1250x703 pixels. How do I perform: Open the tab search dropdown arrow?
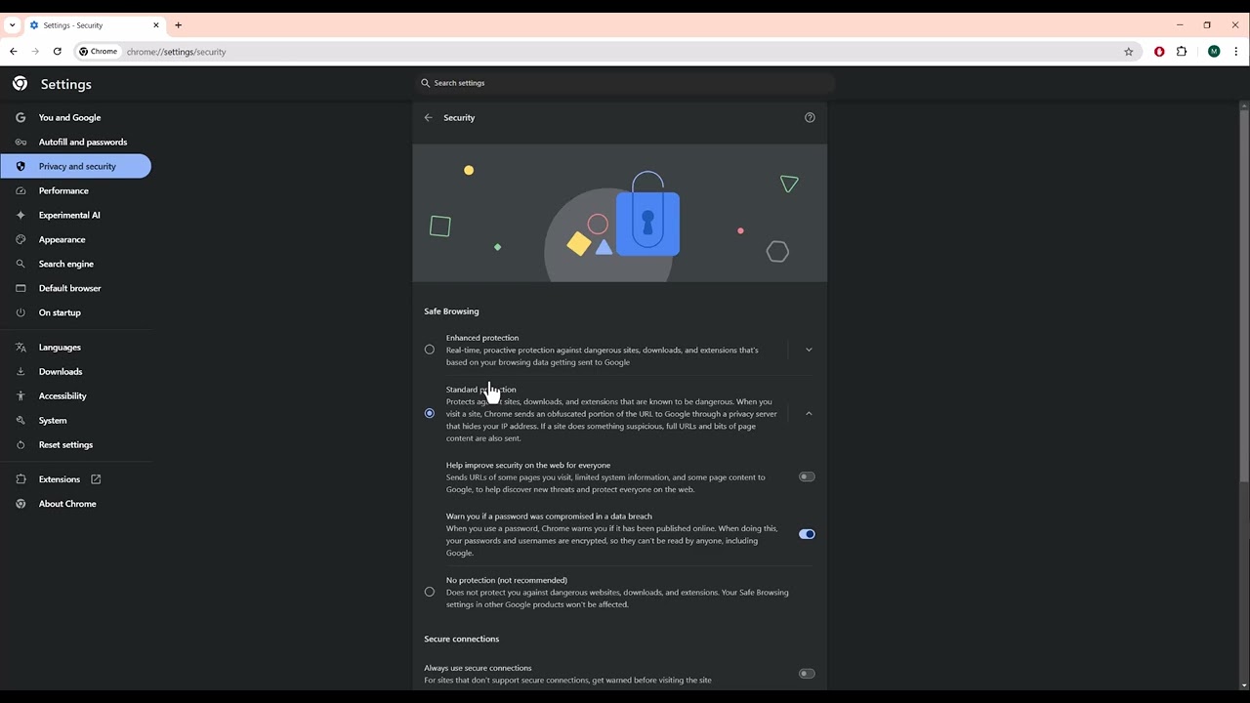pos(12,25)
